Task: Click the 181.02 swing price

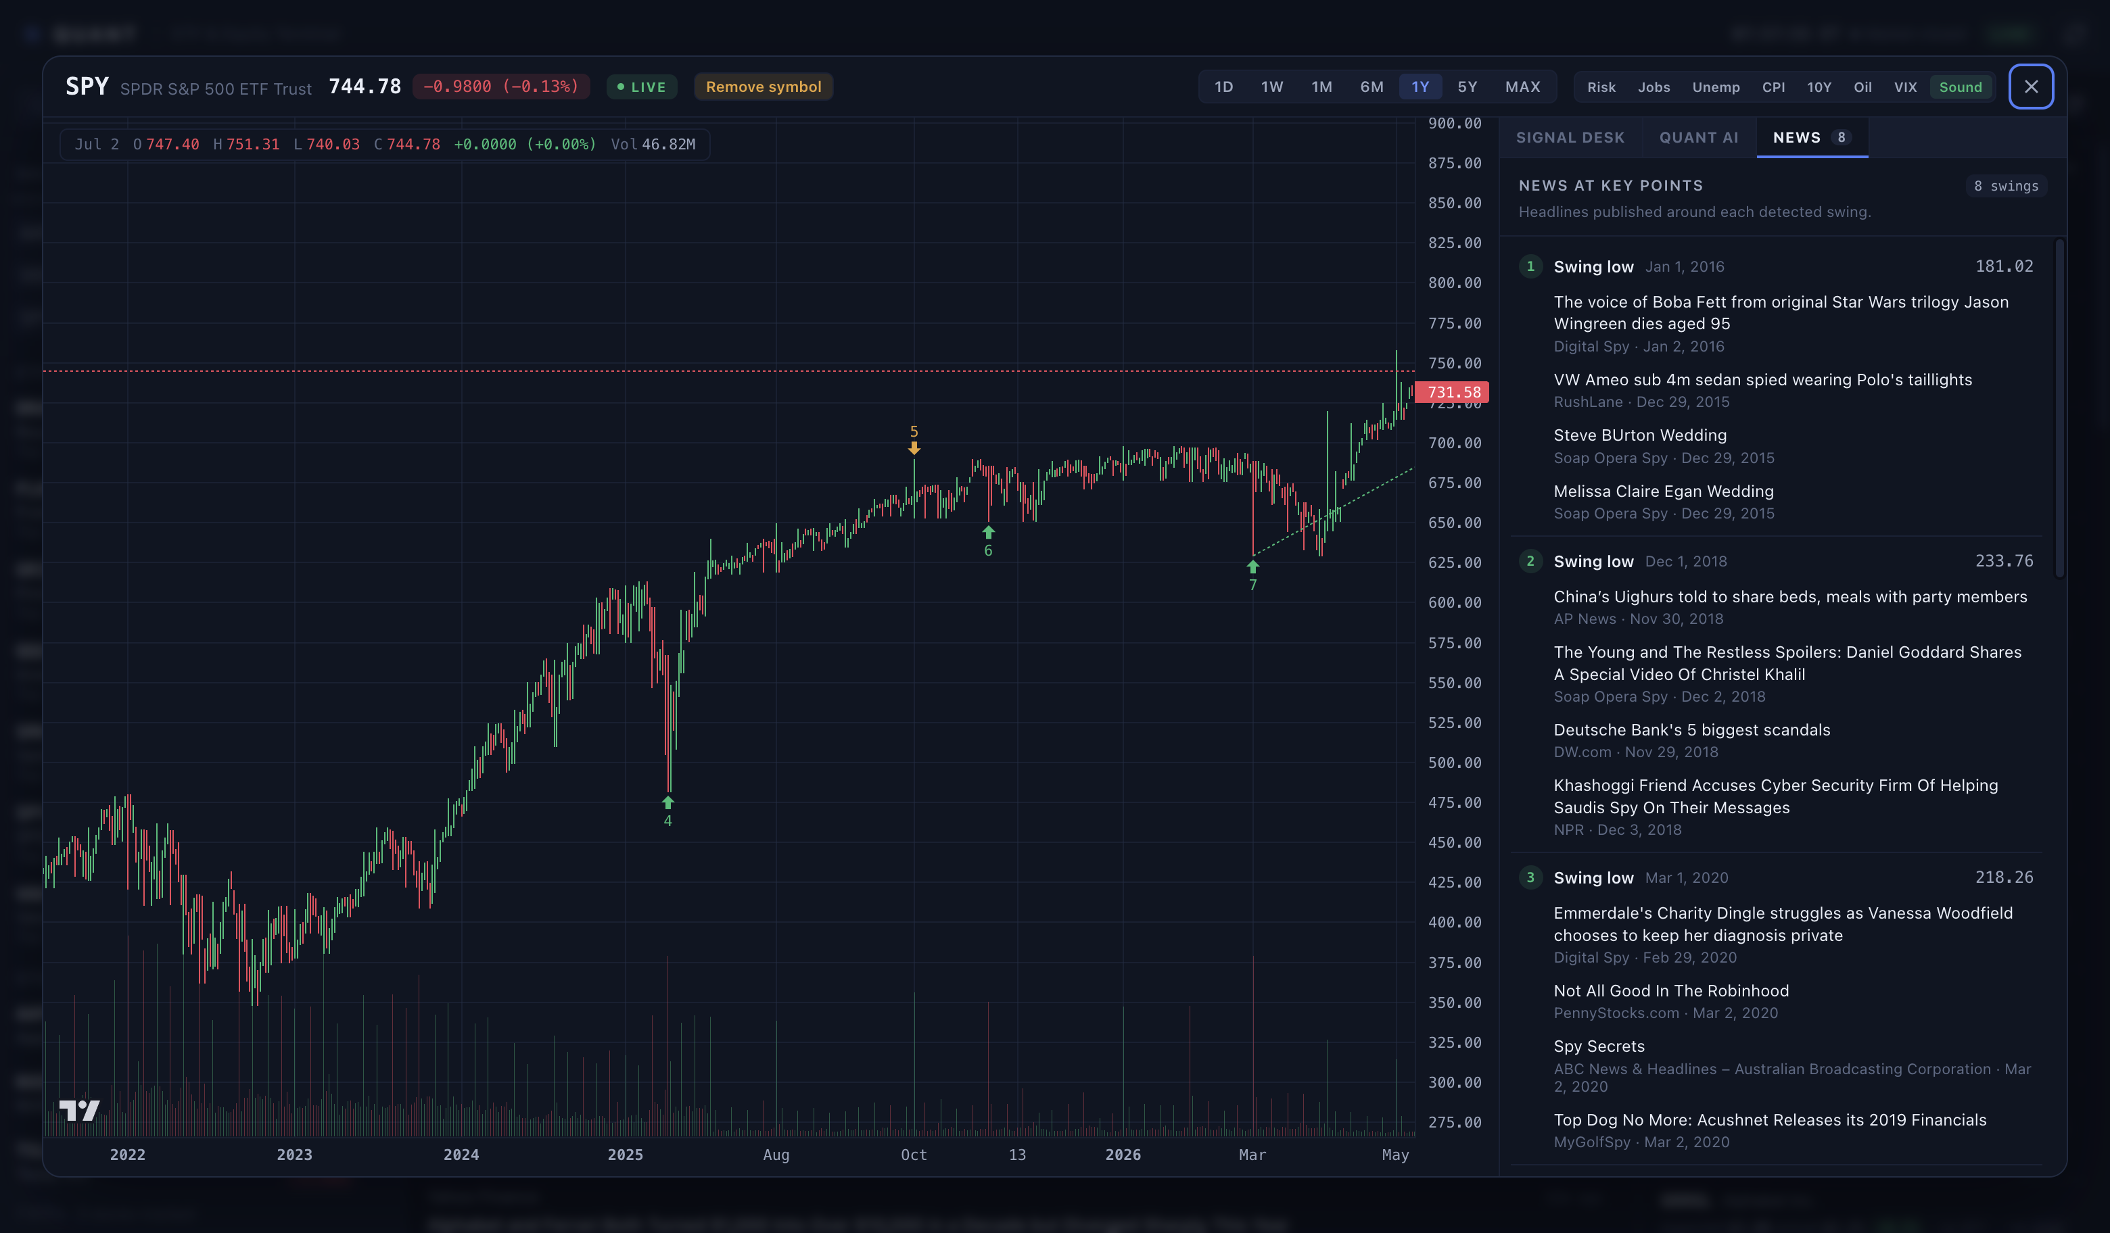Action: coord(2004,266)
